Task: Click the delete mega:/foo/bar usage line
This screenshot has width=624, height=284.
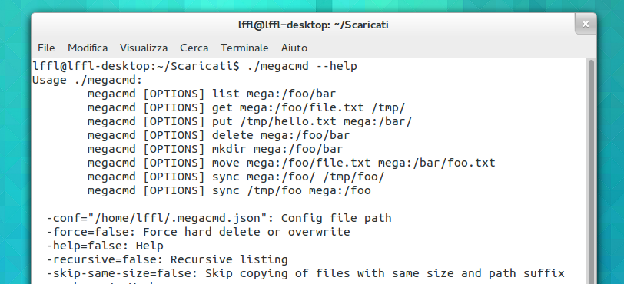Action: pos(218,135)
